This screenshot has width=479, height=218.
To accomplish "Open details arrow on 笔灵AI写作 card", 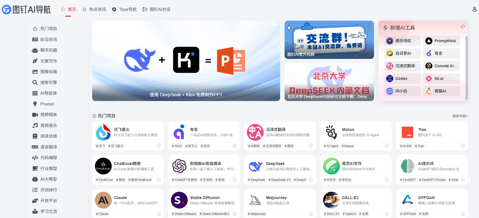I will coord(387,180).
